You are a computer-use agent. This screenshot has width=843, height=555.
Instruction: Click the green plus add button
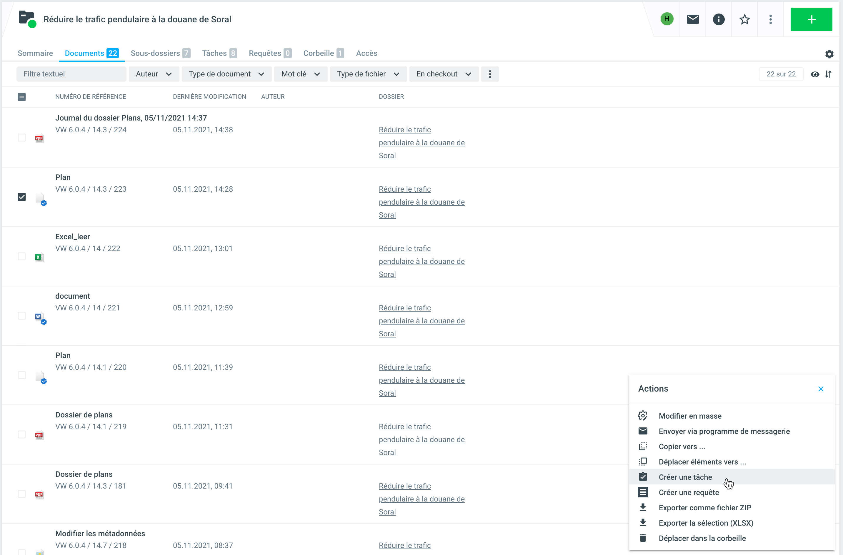click(811, 19)
